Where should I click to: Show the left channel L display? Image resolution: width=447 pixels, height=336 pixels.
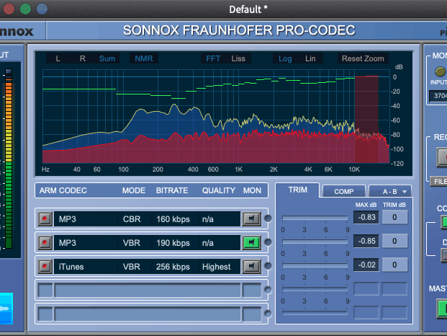click(58, 58)
